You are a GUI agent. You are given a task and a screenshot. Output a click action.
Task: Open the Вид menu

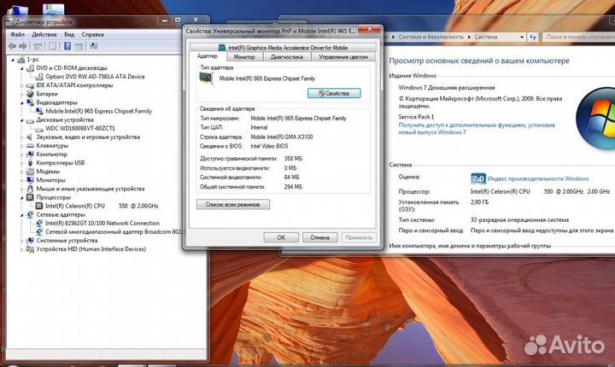(x=69, y=34)
